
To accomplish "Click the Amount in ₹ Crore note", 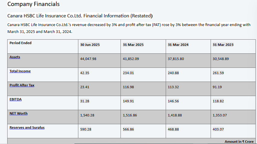I will 239,142.
